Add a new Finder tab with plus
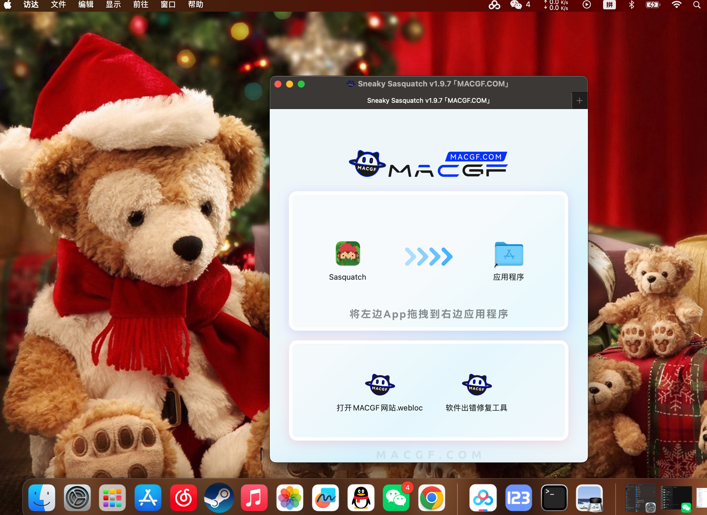This screenshot has width=707, height=515. coord(579,101)
